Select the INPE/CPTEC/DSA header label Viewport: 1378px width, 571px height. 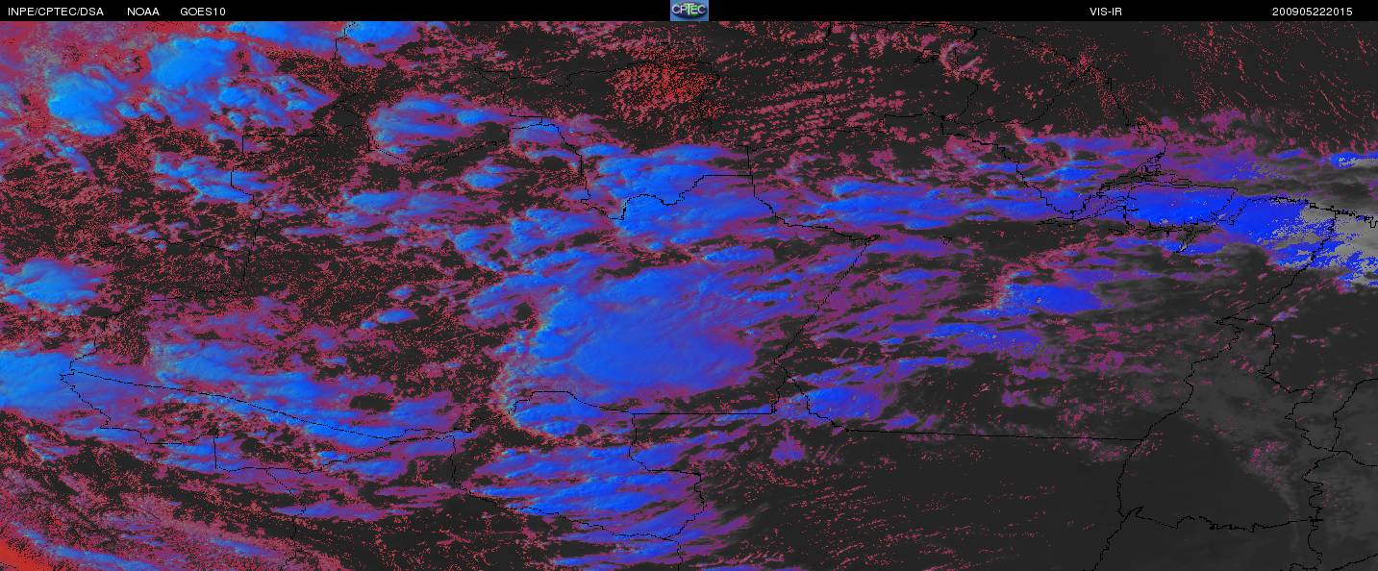pos(56,12)
